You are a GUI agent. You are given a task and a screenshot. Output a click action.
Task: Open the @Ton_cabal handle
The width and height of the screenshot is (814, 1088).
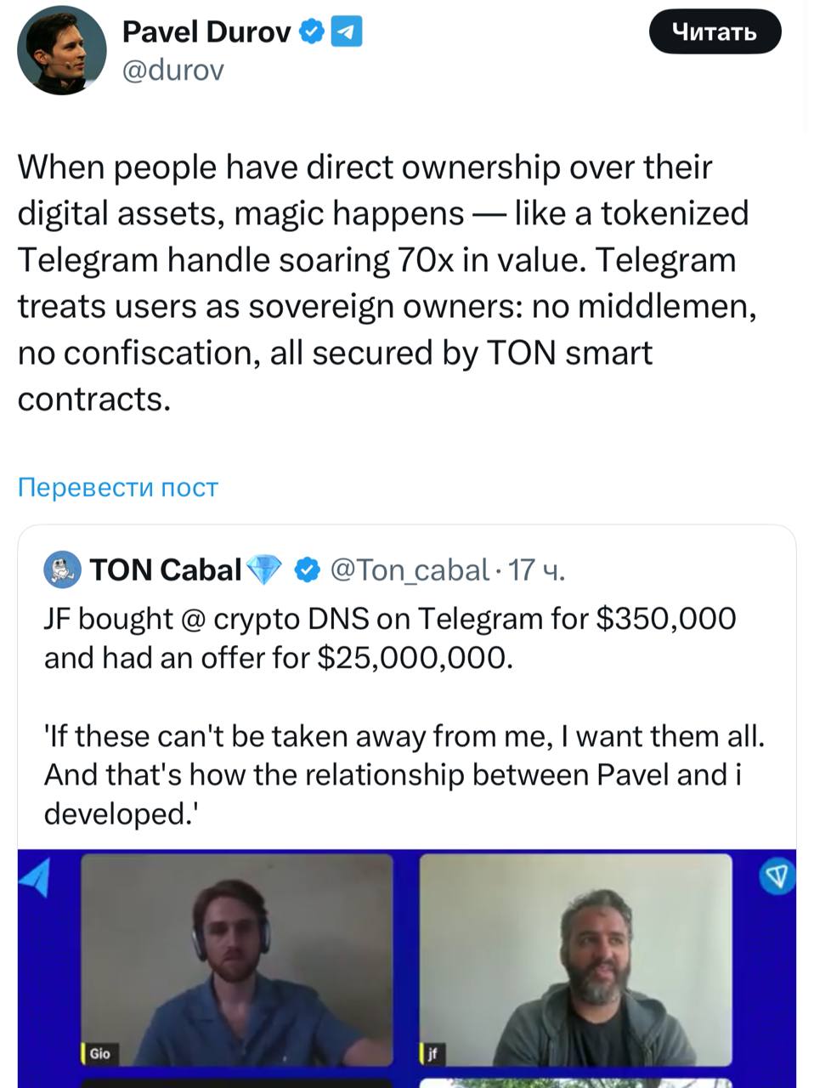410,570
